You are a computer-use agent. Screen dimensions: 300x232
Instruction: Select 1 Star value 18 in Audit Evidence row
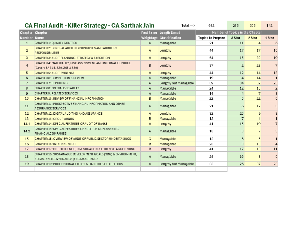[269, 73]
